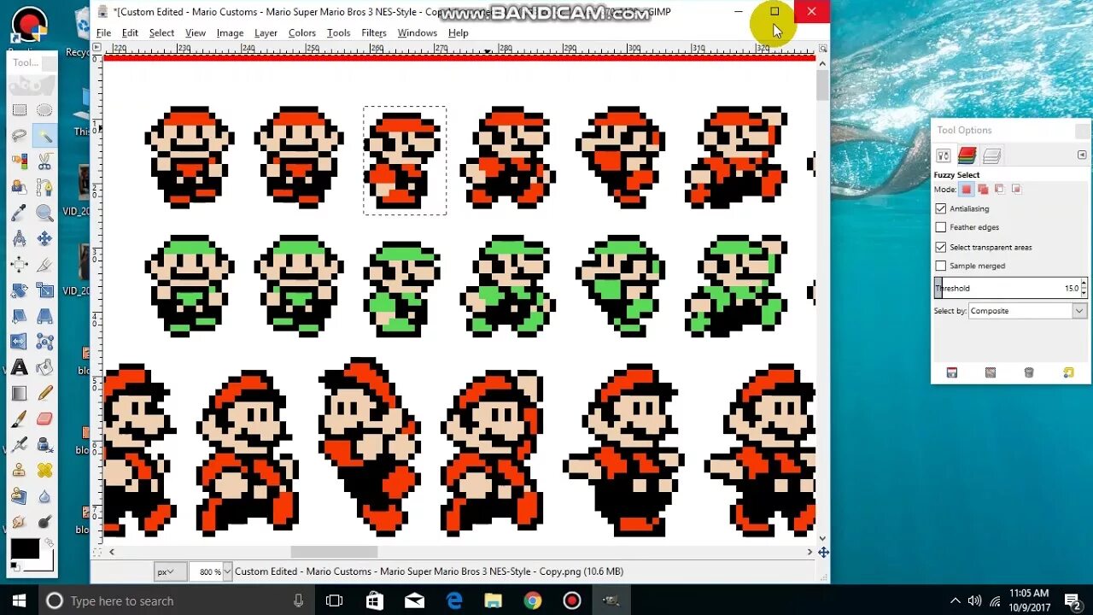Increase the Threshold value with up arrow
Screen dimensions: 1093x615
(x=1084, y=284)
